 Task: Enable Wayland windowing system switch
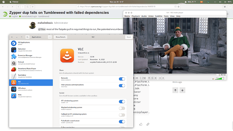coord(122,108)
